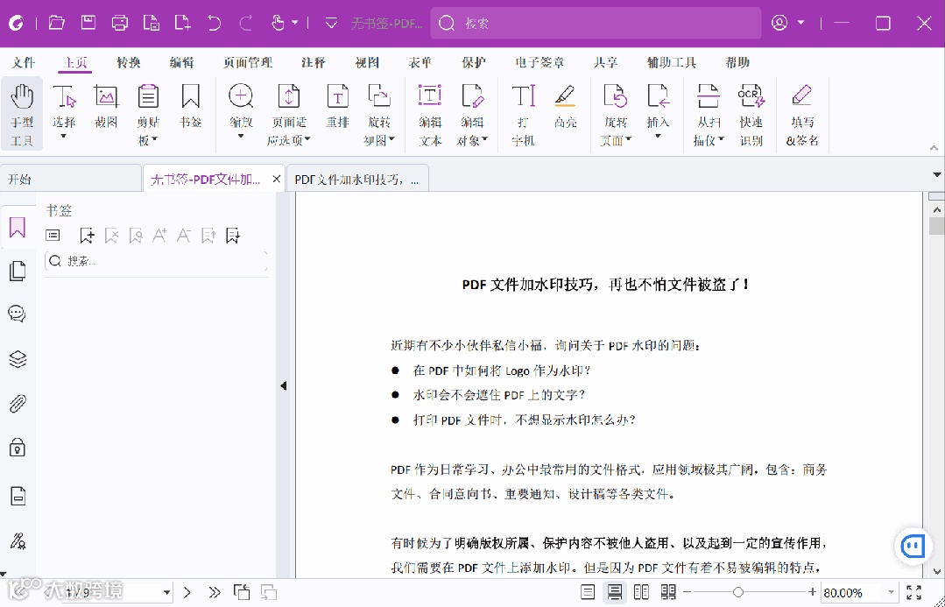945x607 pixels.
Task: Click the top search (搜索) box
Action: tap(596, 23)
